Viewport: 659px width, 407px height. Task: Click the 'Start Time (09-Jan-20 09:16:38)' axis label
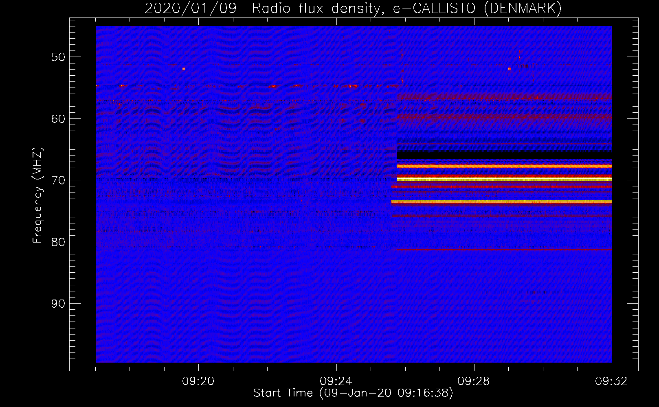353,393
